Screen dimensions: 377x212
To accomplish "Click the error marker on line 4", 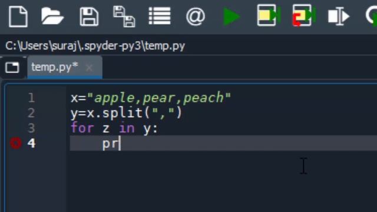I will (x=16, y=143).
